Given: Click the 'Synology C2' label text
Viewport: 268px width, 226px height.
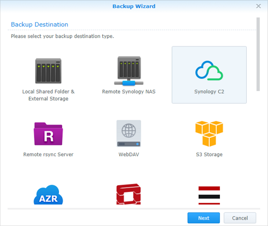Looking at the screenshot, I should pos(209,92).
